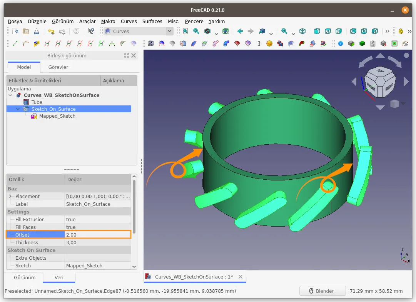This screenshot has width=416, height=302.
Task: Show hidden view toolbar items via chevron
Action: pyautogui.click(x=388, y=31)
